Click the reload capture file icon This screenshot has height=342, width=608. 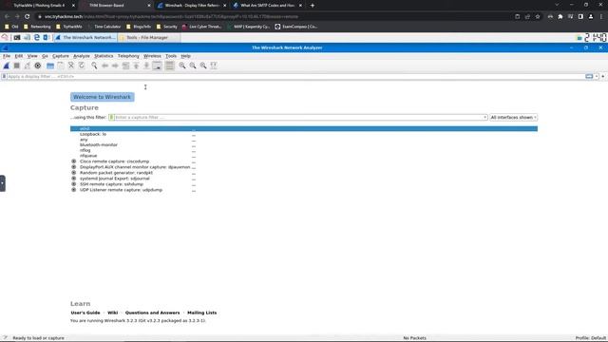[82, 66]
